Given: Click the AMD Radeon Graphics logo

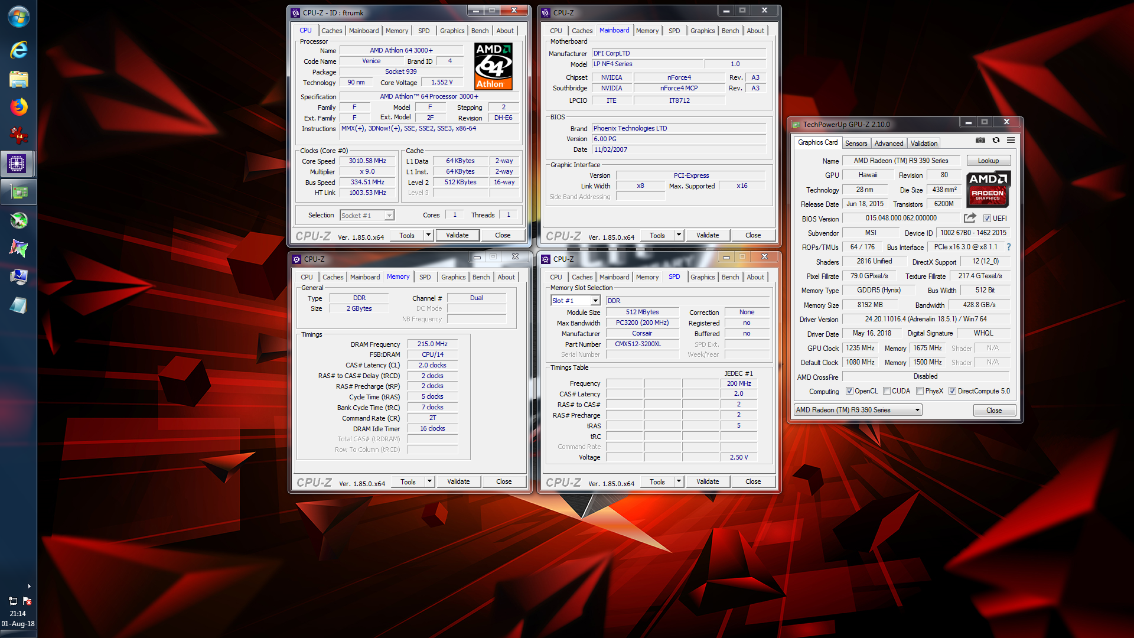Looking at the screenshot, I should click(988, 189).
